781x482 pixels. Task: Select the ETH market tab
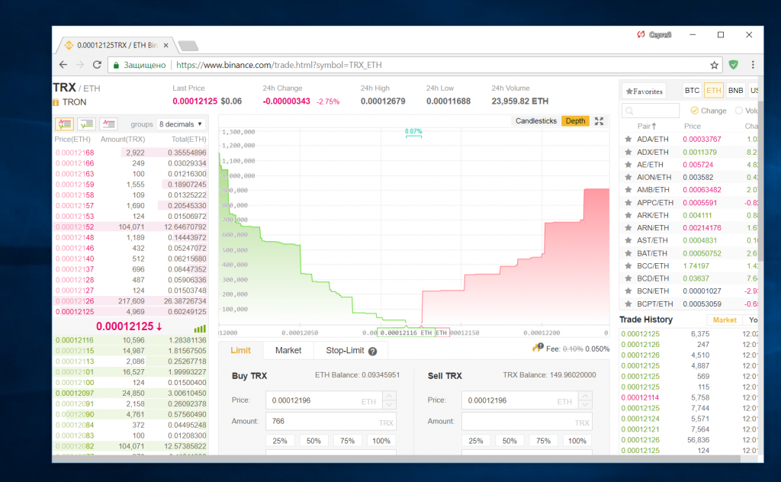tap(714, 91)
